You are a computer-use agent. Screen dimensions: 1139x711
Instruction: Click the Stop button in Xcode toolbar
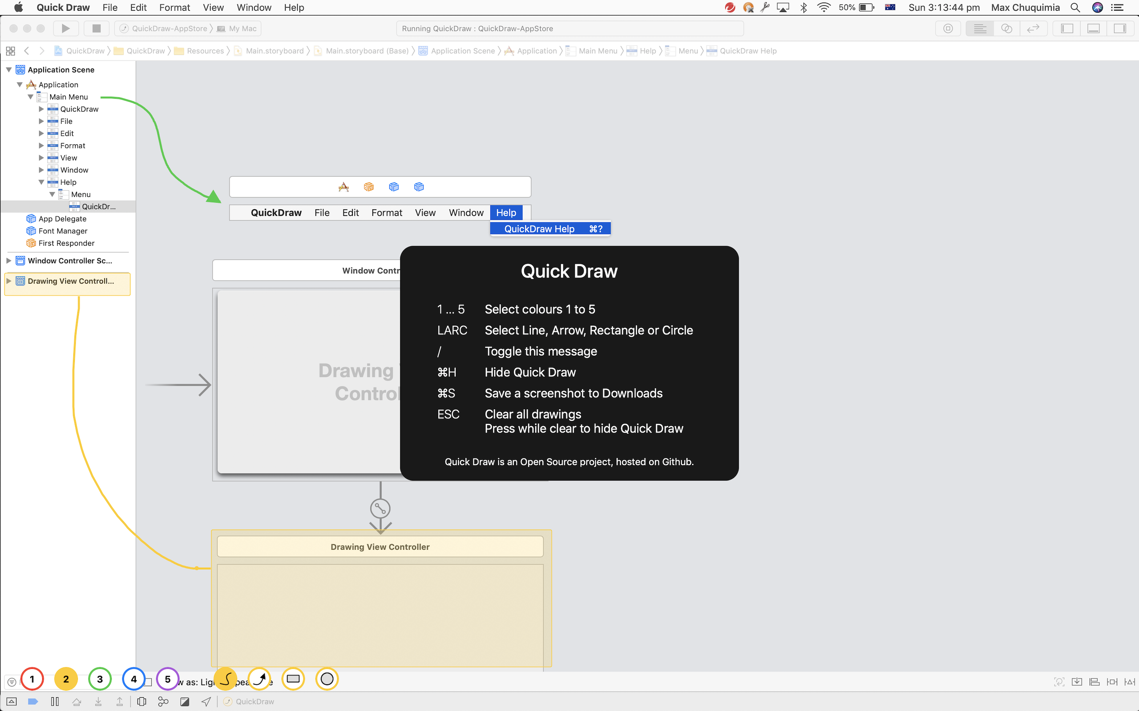click(x=97, y=28)
